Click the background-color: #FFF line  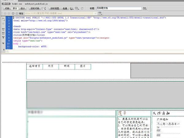[33, 47]
